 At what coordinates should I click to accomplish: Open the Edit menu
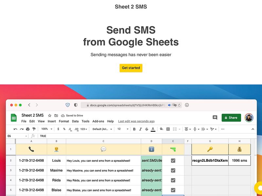[x=32, y=121]
